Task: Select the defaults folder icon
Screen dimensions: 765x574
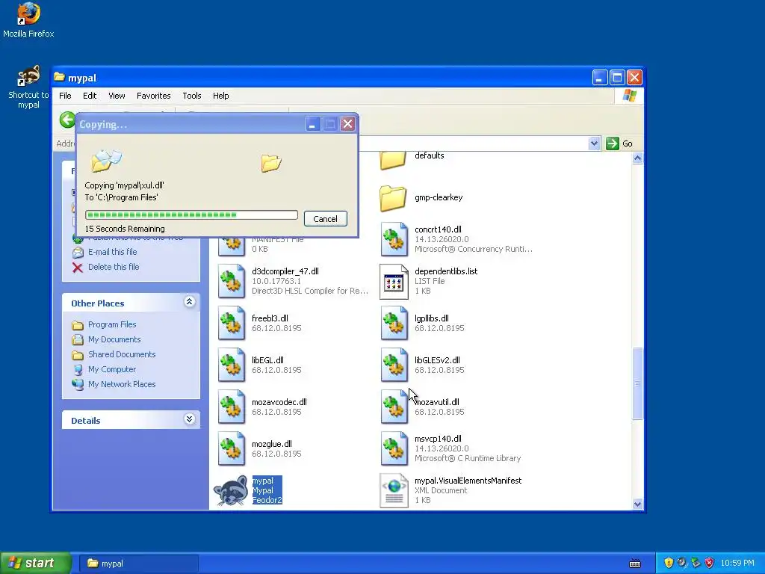Action: point(393,160)
